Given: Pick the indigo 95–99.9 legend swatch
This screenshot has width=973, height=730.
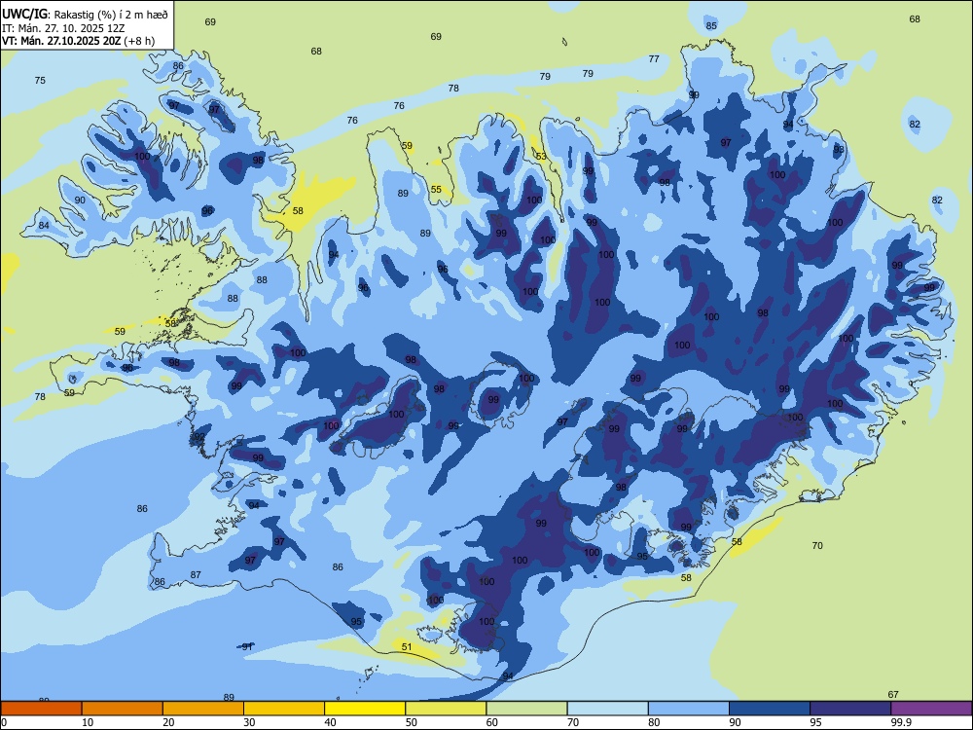Looking at the screenshot, I should (850, 709).
